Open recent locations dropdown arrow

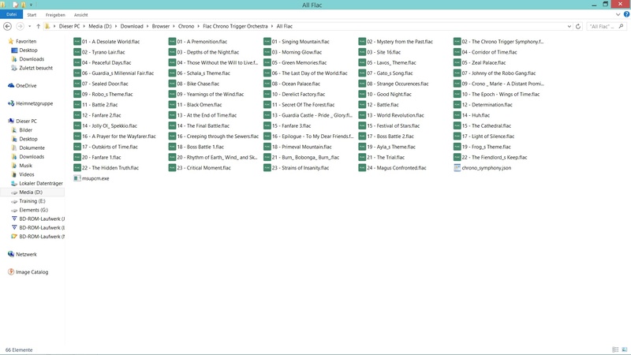tap(29, 26)
